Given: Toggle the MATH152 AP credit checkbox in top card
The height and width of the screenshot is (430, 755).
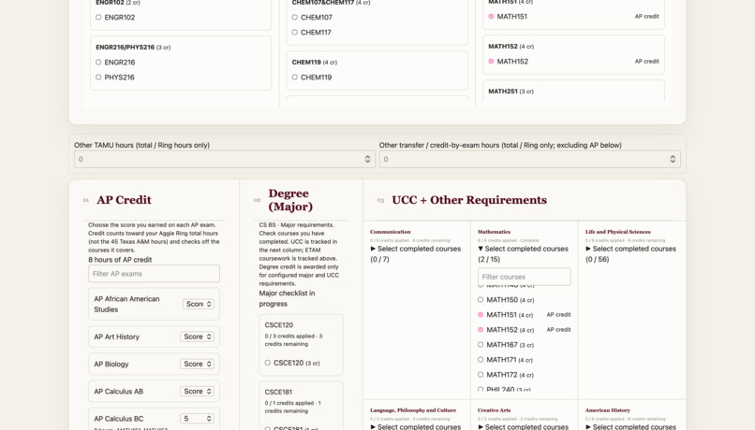Looking at the screenshot, I should point(491,62).
